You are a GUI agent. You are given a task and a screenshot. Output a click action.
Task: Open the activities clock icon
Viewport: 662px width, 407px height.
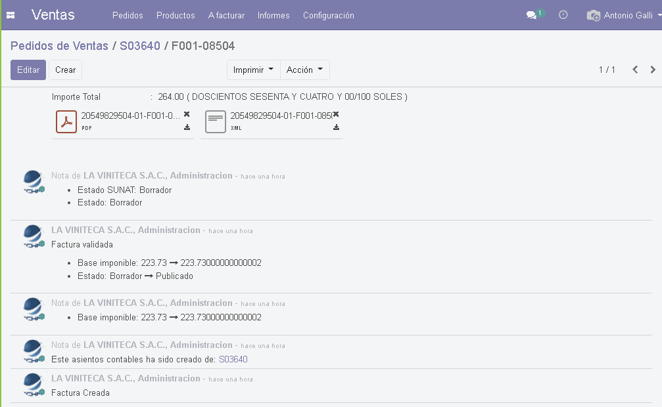point(563,15)
